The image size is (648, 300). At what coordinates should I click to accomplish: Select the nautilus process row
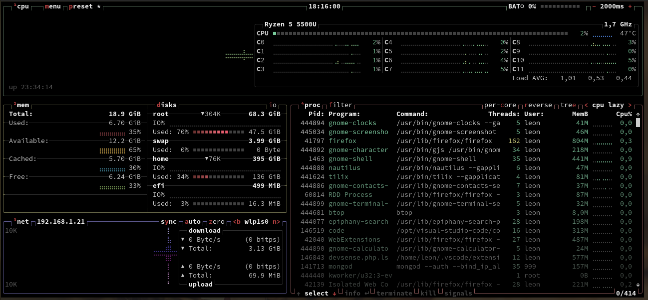pyautogui.click(x=467, y=168)
